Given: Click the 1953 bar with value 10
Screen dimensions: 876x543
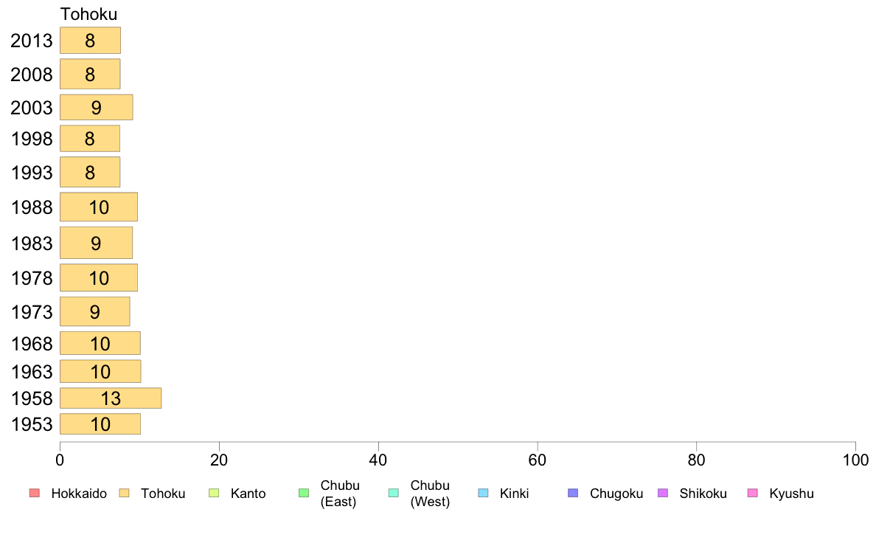Looking at the screenshot, I should (100, 424).
